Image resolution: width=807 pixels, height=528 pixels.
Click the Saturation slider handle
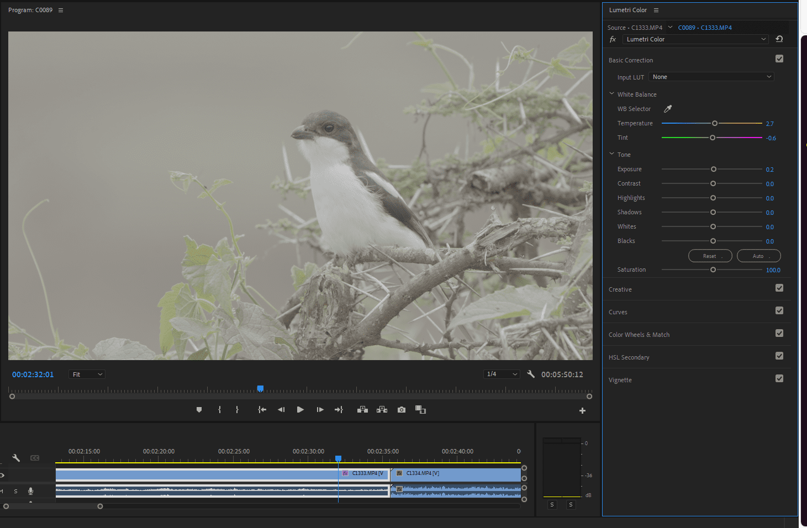coord(713,270)
